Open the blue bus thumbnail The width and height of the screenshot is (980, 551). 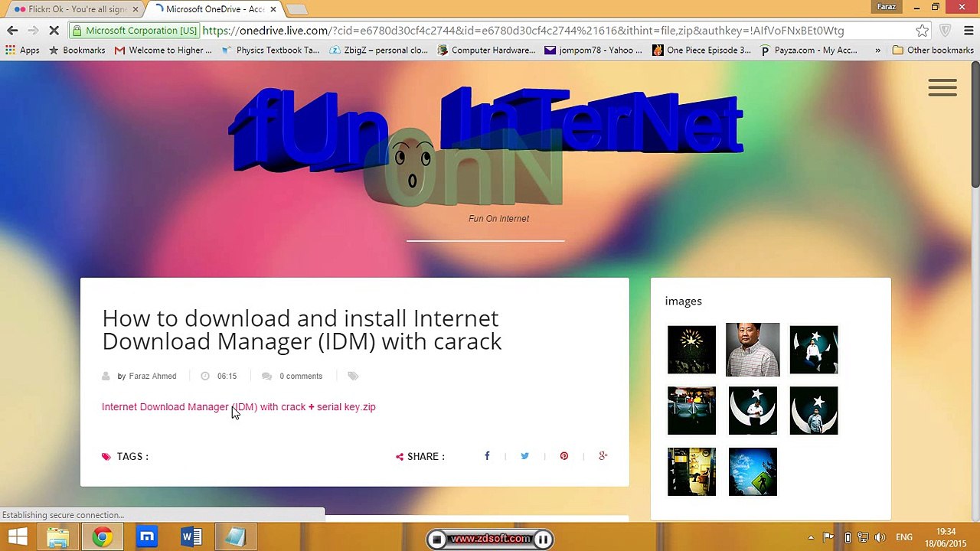[691, 411]
